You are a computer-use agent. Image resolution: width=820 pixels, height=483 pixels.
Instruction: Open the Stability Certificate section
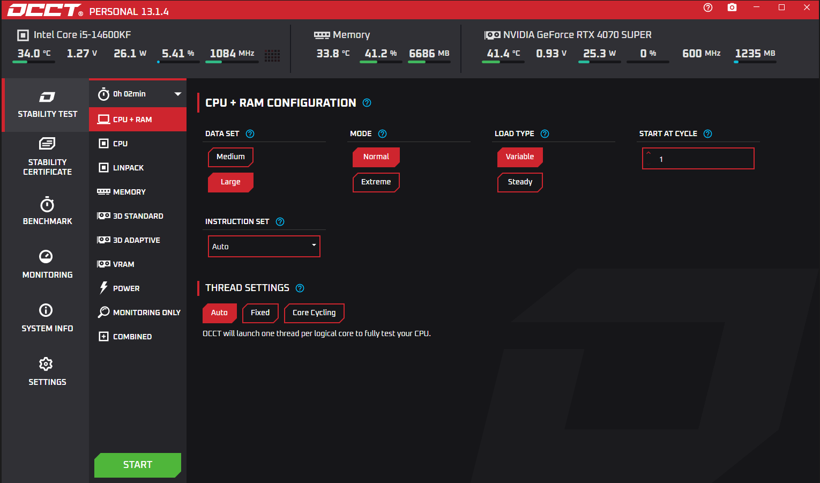(47, 157)
